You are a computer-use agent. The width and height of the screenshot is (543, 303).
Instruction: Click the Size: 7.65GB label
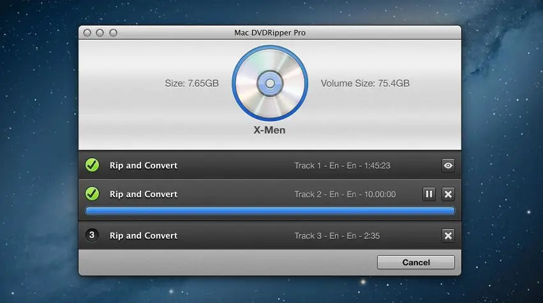(191, 84)
